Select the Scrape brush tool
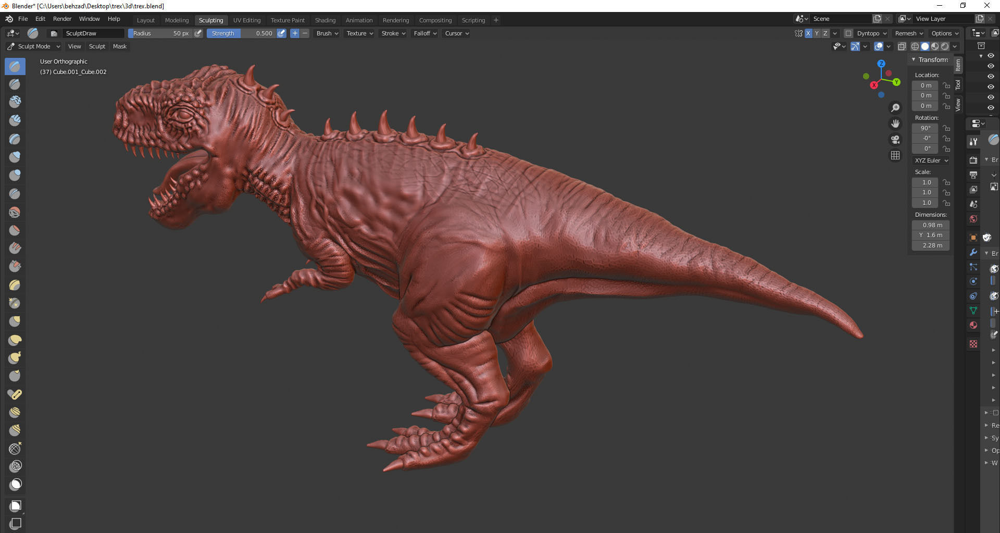1000x533 pixels. [15, 266]
